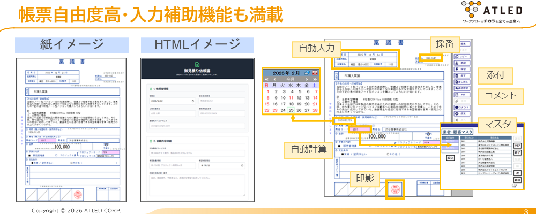This screenshot has height=214, width=536.
Task: Toggle プロジェクト費 checkbox in 紙イメージ form
Action: (x=56, y=155)
